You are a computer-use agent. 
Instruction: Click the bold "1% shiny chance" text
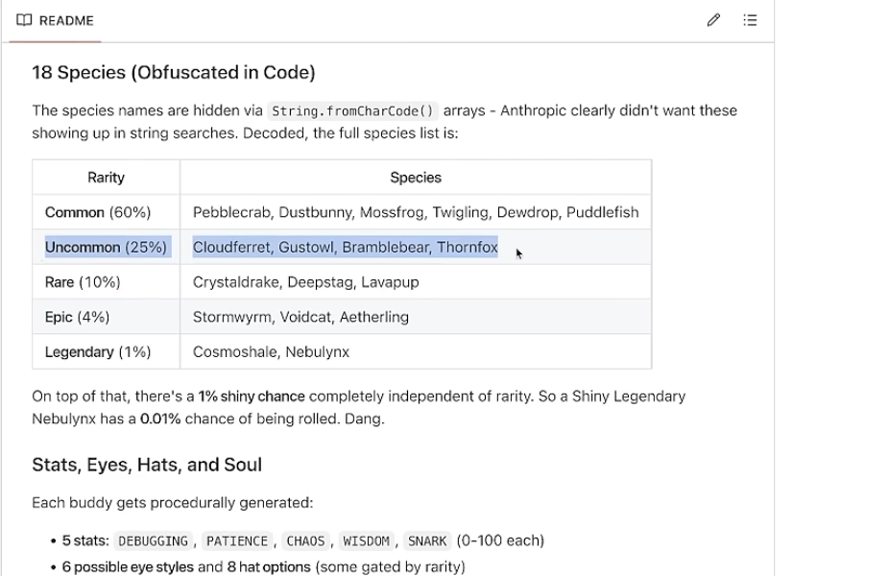[x=252, y=396]
